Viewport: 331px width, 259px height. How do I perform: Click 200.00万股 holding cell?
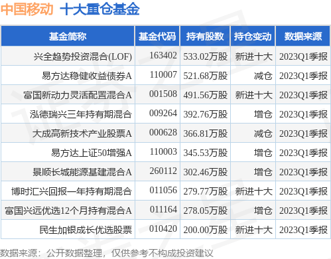[205, 230]
